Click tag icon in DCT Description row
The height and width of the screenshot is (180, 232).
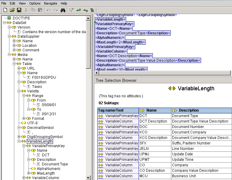[x=101, y=121]
